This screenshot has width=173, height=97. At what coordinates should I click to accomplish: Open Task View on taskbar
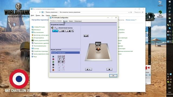pyautogui.click(x=169, y=8)
